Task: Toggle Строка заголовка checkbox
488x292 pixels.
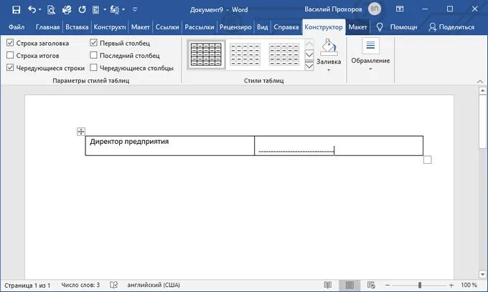Action: [x=10, y=43]
